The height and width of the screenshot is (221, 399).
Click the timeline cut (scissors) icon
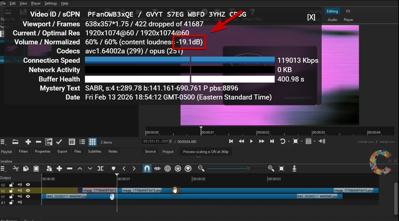16,168
